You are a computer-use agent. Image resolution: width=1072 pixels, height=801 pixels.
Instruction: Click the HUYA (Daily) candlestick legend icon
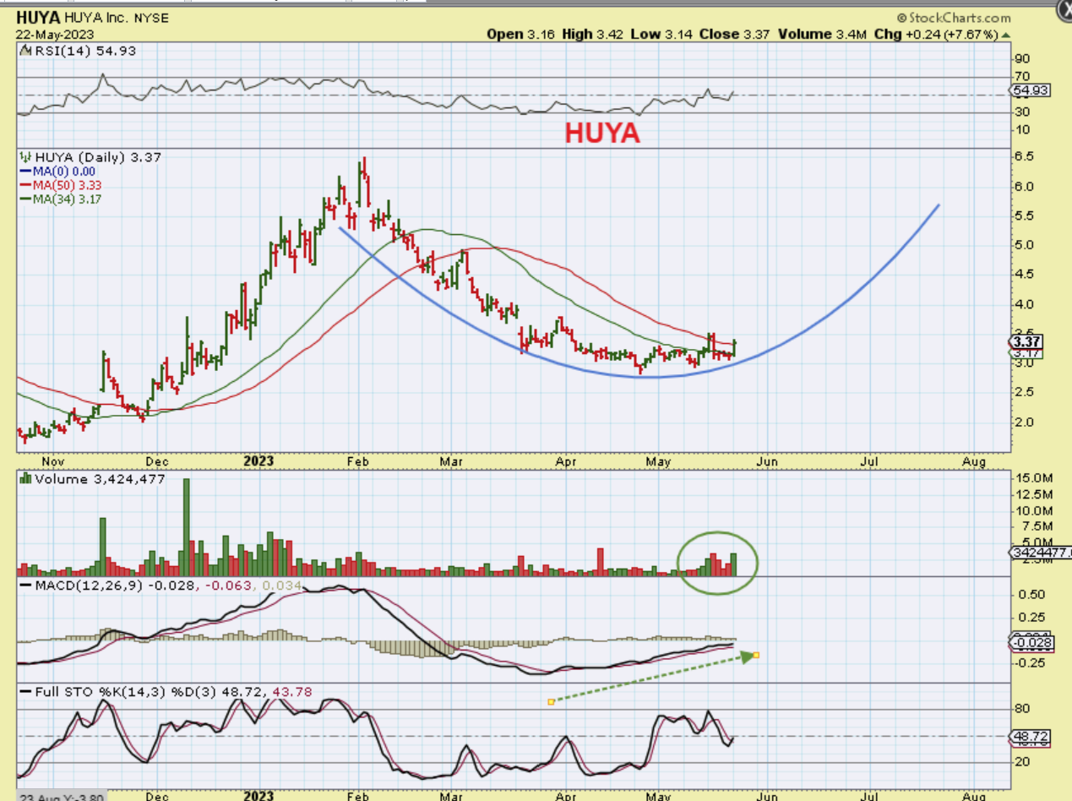(x=24, y=157)
